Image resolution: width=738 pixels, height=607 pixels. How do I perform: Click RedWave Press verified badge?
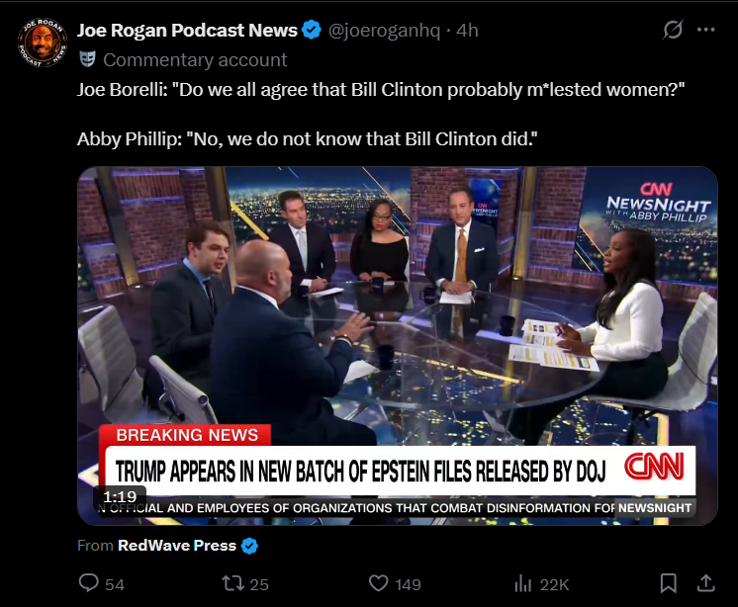pyautogui.click(x=249, y=546)
